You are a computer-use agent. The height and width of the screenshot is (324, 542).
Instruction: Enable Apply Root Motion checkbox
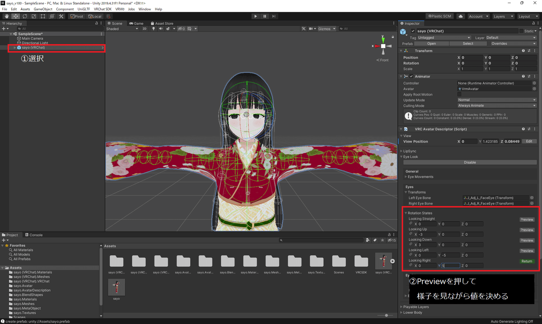[x=460, y=95]
